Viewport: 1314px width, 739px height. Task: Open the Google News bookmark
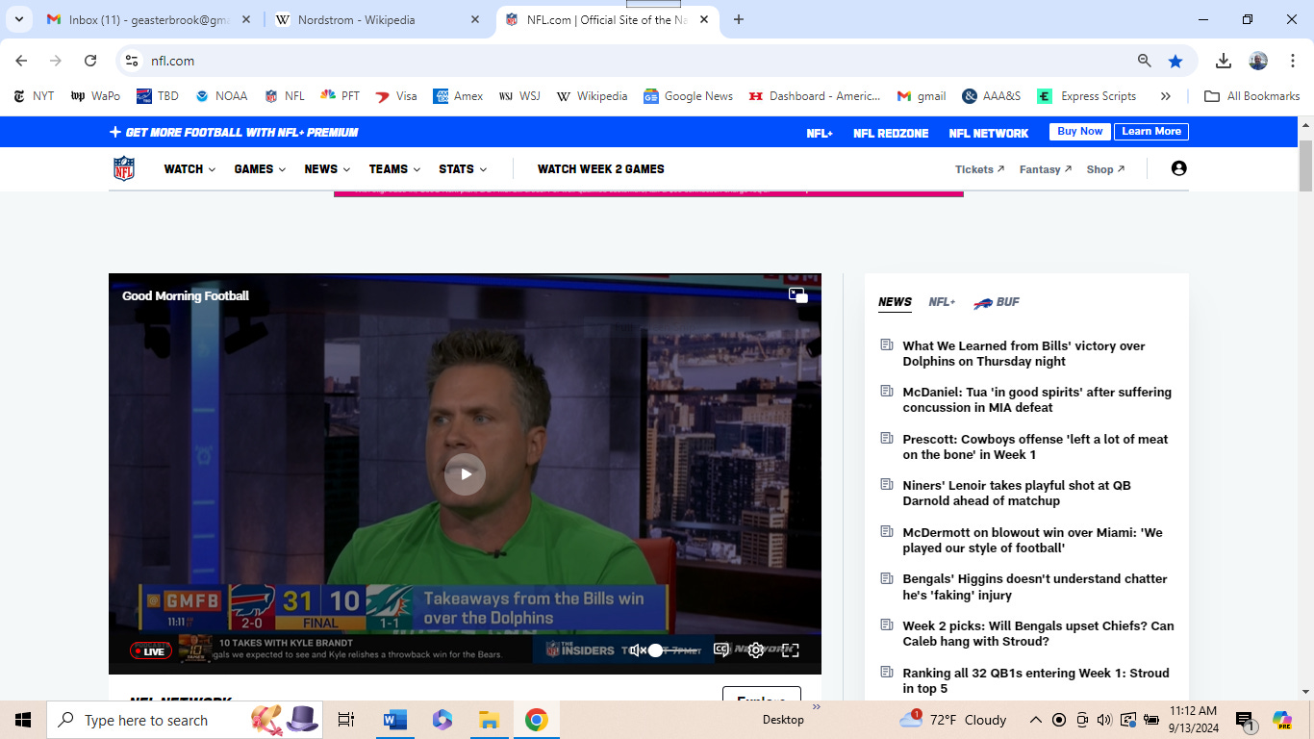click(689, 96)
